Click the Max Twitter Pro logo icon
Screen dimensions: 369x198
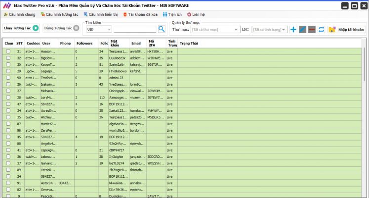point(7,5)
